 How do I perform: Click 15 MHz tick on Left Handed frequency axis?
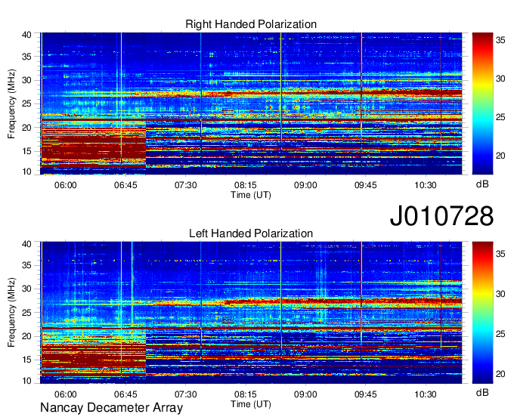(26, 360)
